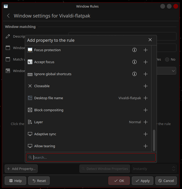Viewport: 182px width, 189px height.
Task: Close the Add property popup
Action: click(150, 40)
